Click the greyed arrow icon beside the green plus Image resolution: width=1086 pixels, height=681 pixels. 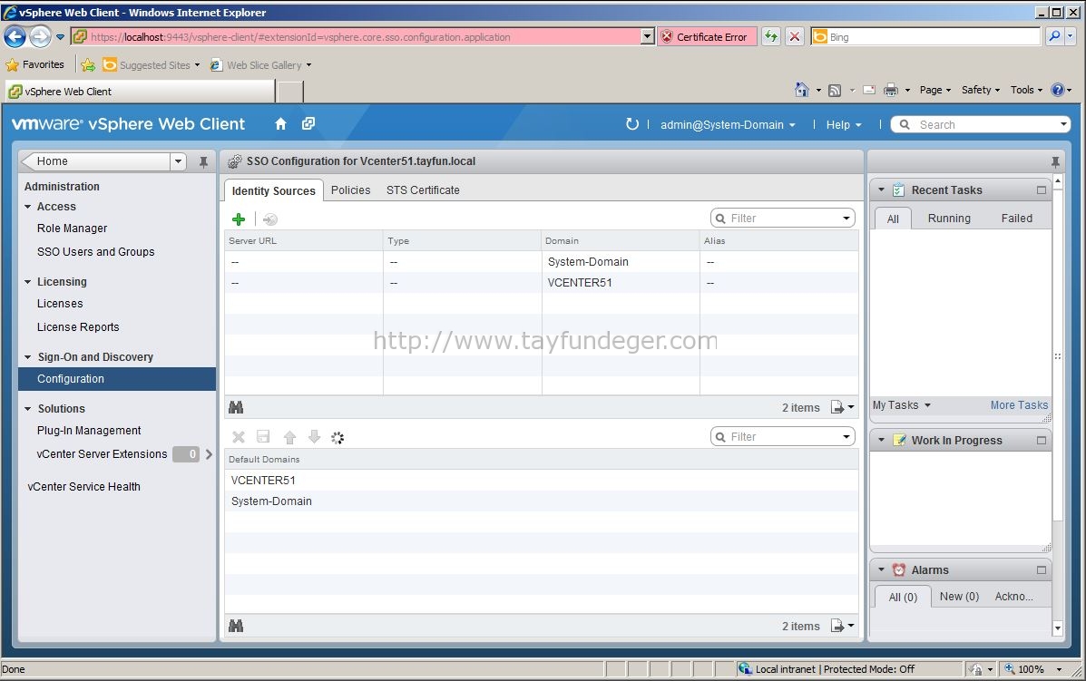(270, 219)
